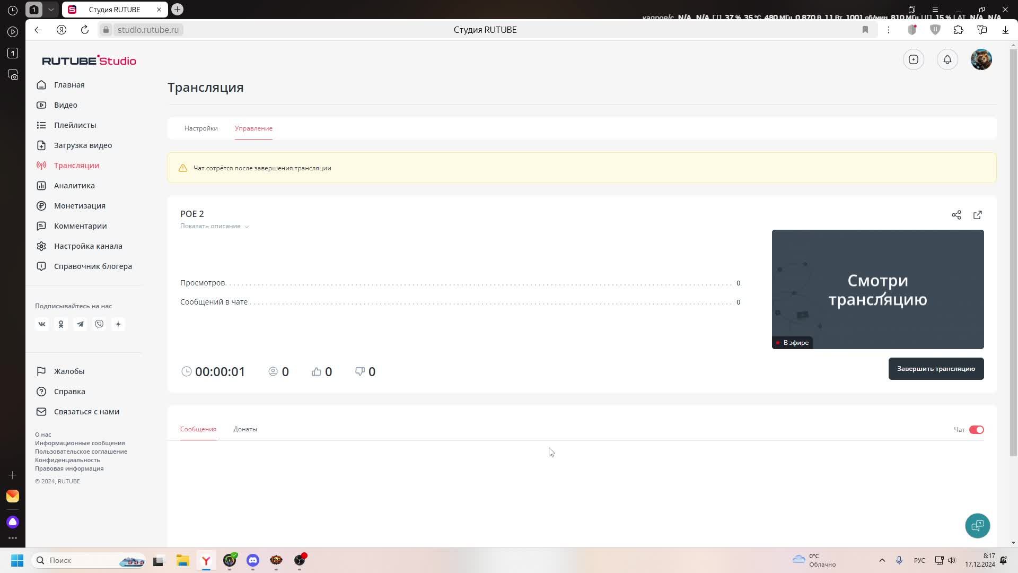Open the Telegram social icon

[x=80, y=324]
